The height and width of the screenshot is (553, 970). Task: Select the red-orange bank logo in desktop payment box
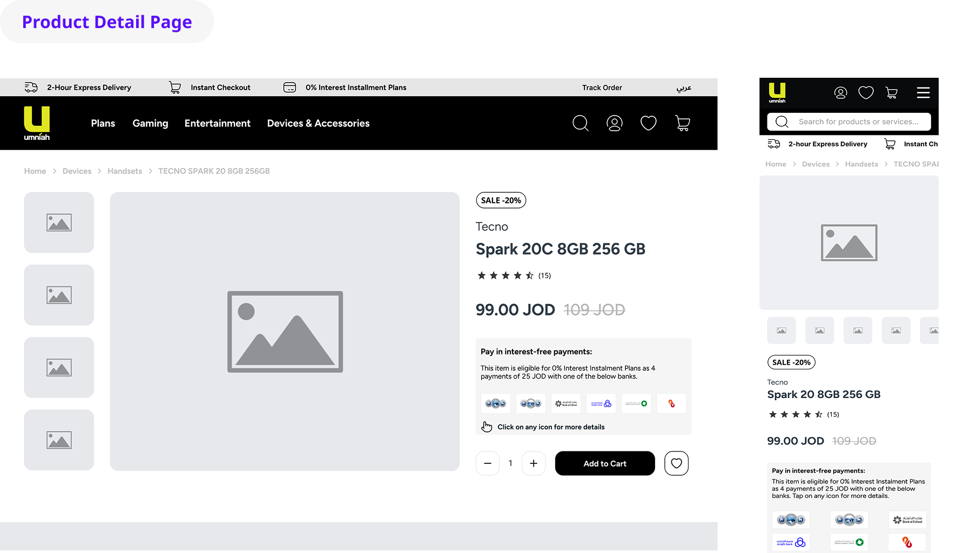[x=671, y=403]
